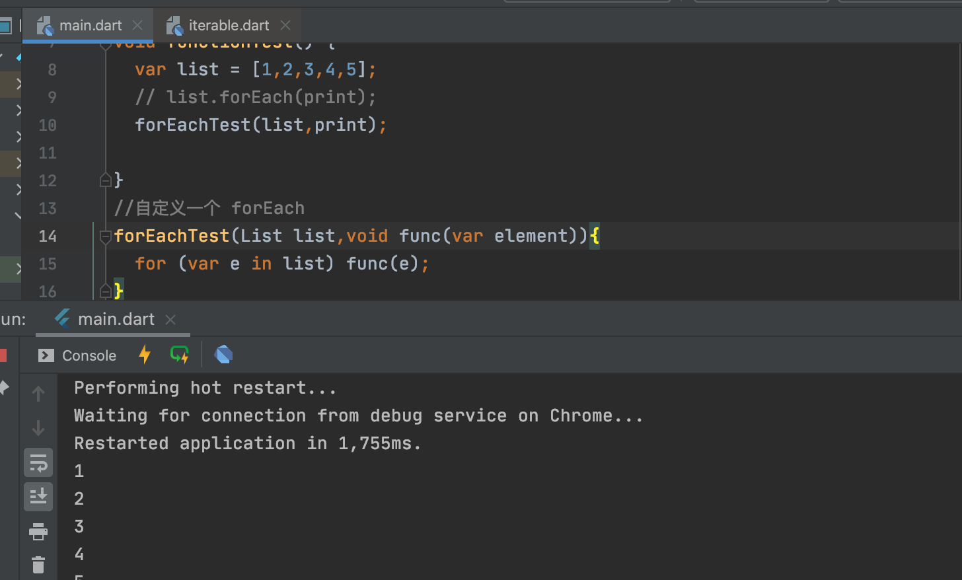Trigger Flutter hot reload with the lightning icon
The height and width of the screenshot is (580, 962).
(144, 355)
